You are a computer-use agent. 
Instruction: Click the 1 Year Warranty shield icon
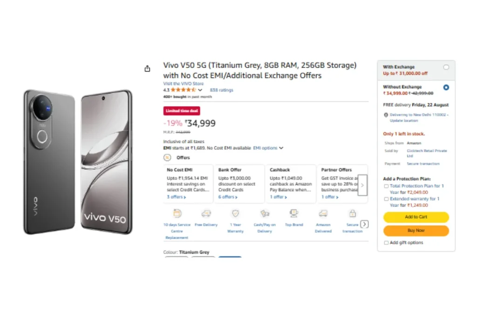(x=235, y=214)
